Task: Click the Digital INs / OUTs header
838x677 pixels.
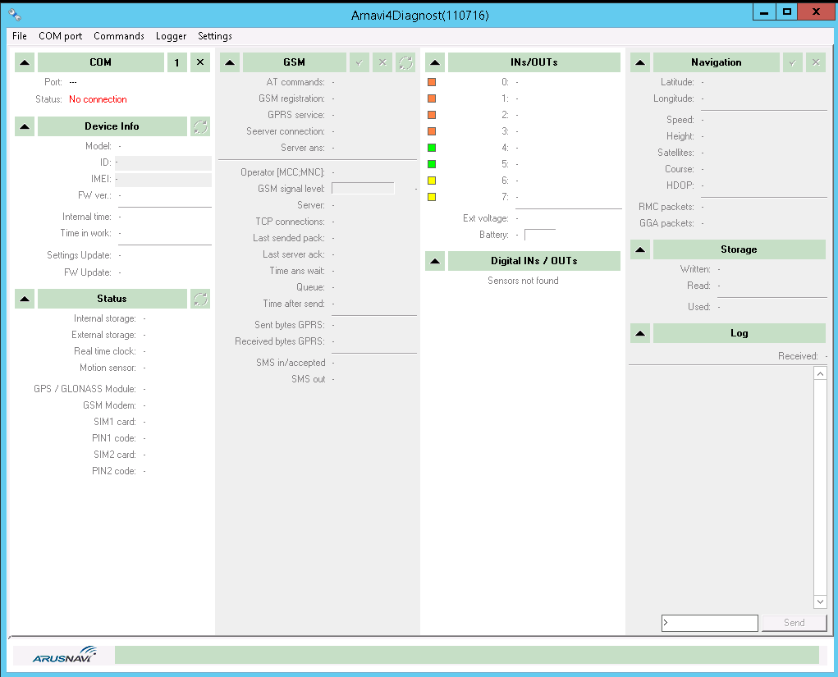Action: coord(534,261)
